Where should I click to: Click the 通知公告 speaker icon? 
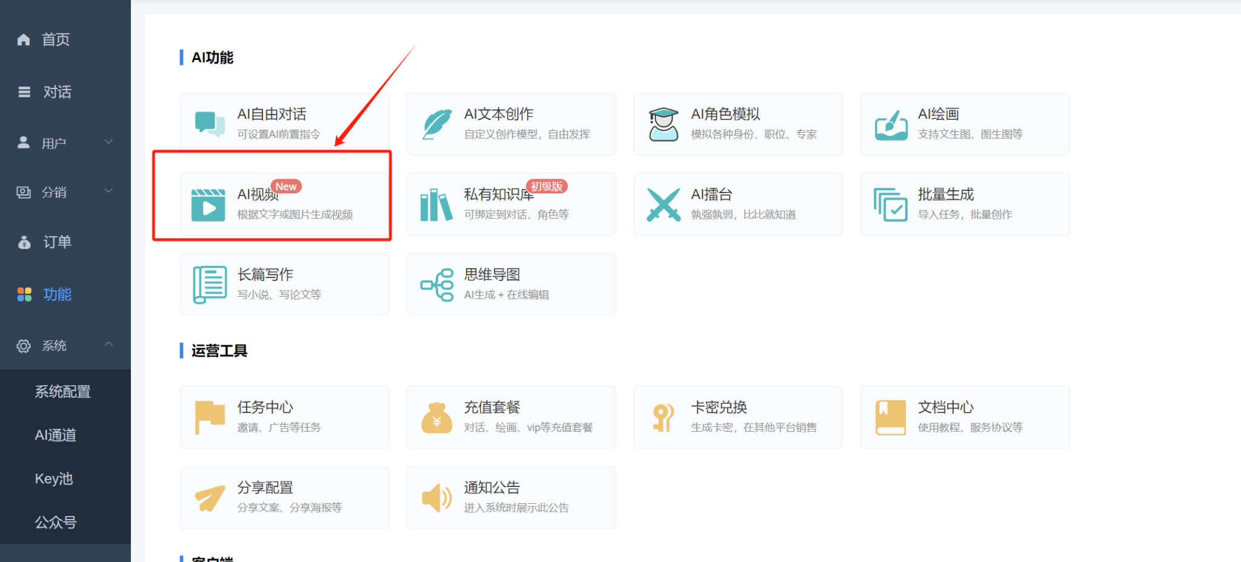coord(436,498)
